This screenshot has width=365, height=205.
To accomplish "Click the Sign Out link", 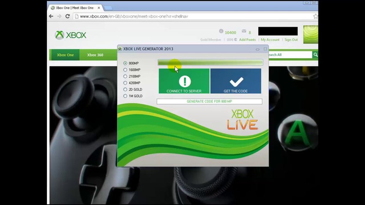I will point(291,40).
